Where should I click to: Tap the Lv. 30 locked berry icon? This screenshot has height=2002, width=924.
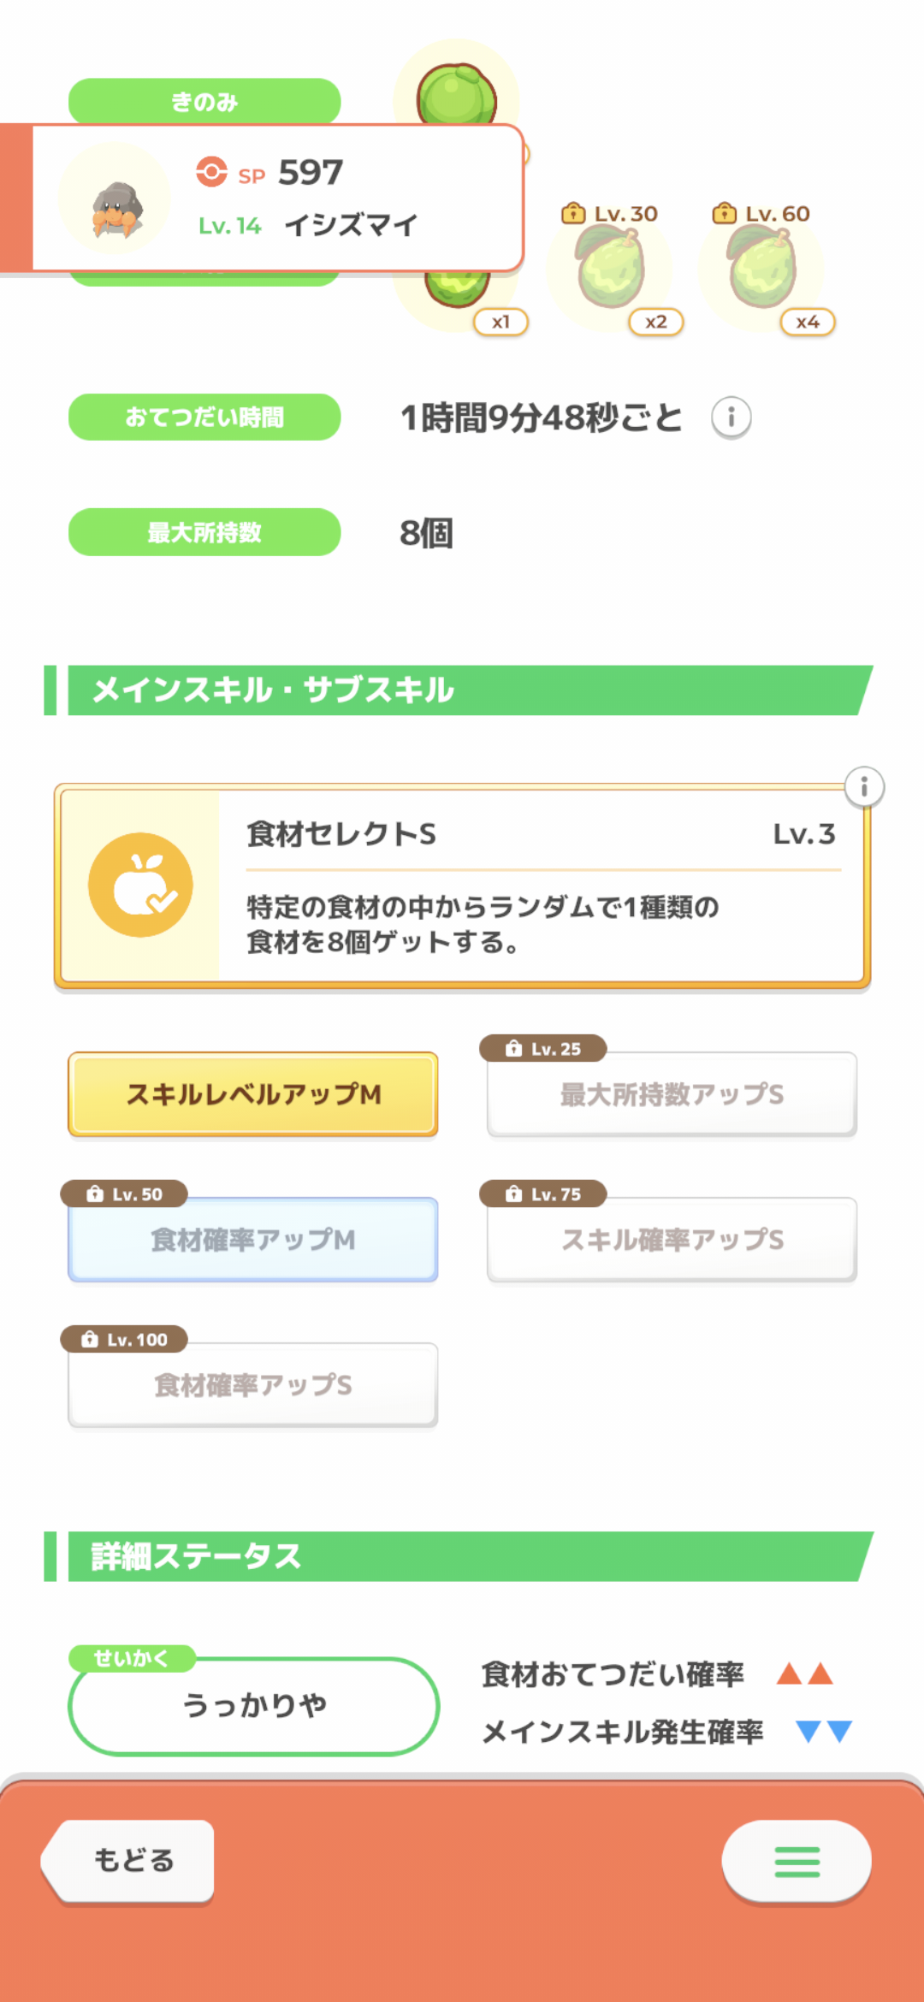pos(610,269)
